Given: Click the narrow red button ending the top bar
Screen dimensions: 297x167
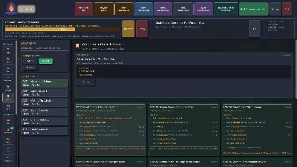Looking at the screenshot, I should click(287, 9).
